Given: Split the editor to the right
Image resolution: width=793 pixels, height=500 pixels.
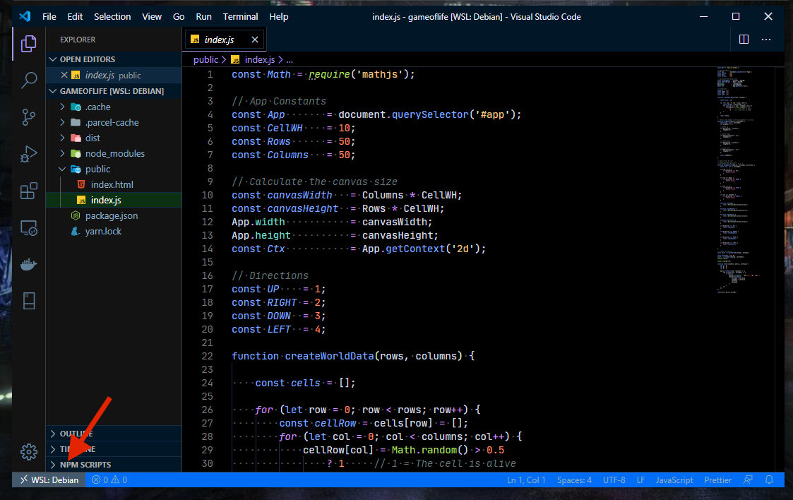Looking at the screenshot, I should 744,40.
